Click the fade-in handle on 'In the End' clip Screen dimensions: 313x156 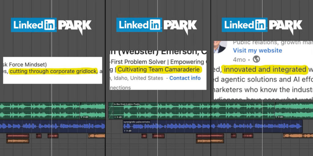111,111
